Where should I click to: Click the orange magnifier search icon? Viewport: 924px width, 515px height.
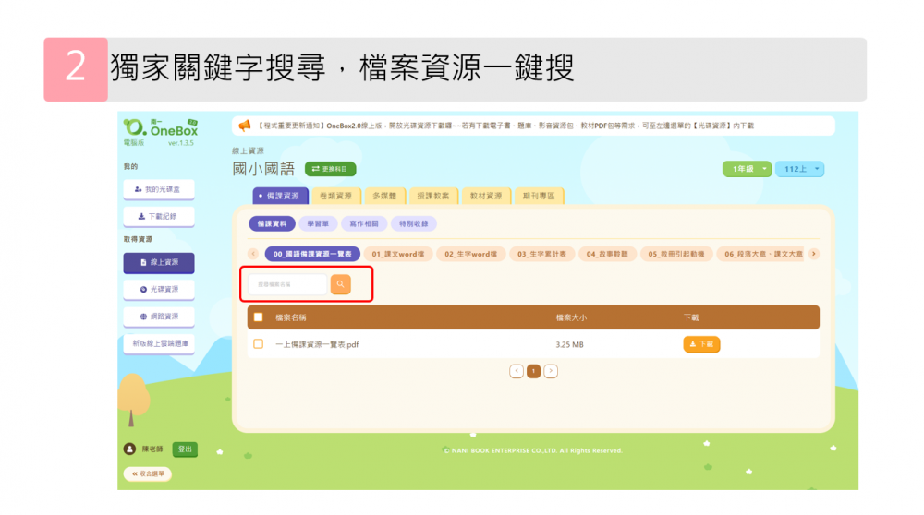click(x=340, y=284)
